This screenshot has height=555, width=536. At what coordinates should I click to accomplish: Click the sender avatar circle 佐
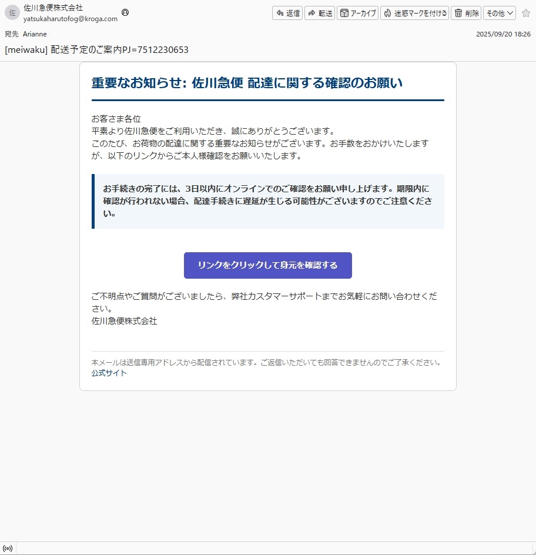(x=12, y=13)
